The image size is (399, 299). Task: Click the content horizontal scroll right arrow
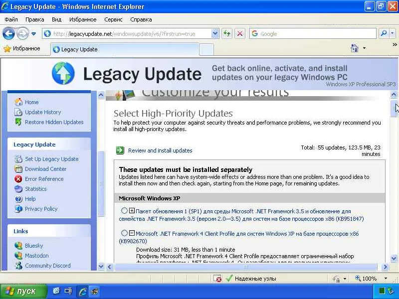pos(385,267)
